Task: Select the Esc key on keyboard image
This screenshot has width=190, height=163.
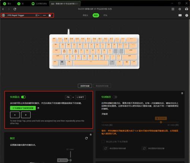Action: [x=54, y=40]
